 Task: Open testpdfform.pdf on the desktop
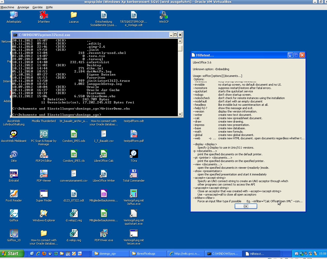point(134,134)
